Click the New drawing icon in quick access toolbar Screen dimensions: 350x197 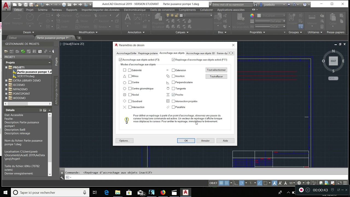click(14, 4)
